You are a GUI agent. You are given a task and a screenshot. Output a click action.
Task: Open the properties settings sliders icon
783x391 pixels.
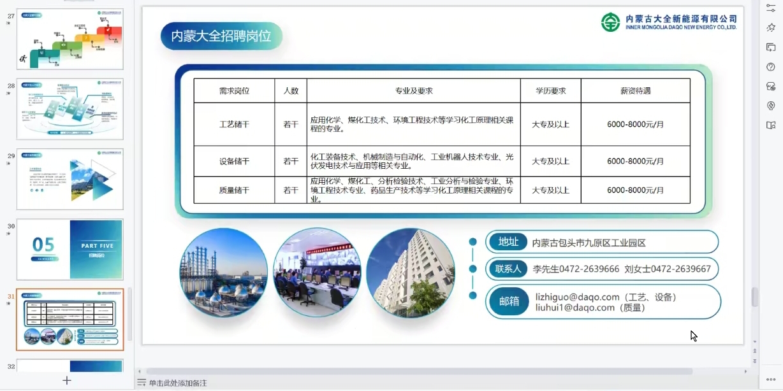pos(771,6)
